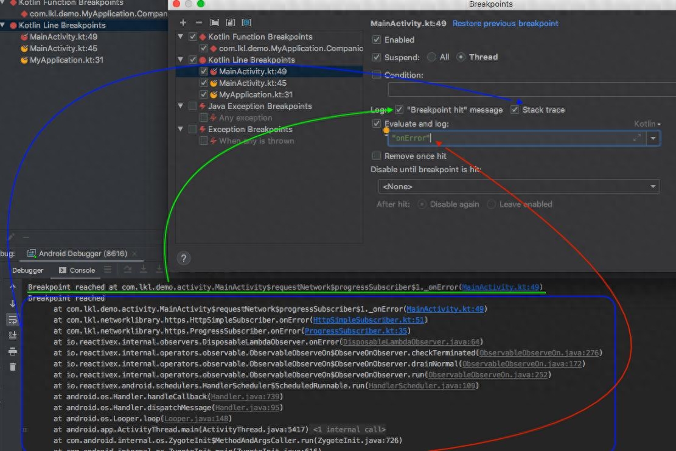
Task: Click the down arrow in console sidebar
Action: click(x=13, y=304)
